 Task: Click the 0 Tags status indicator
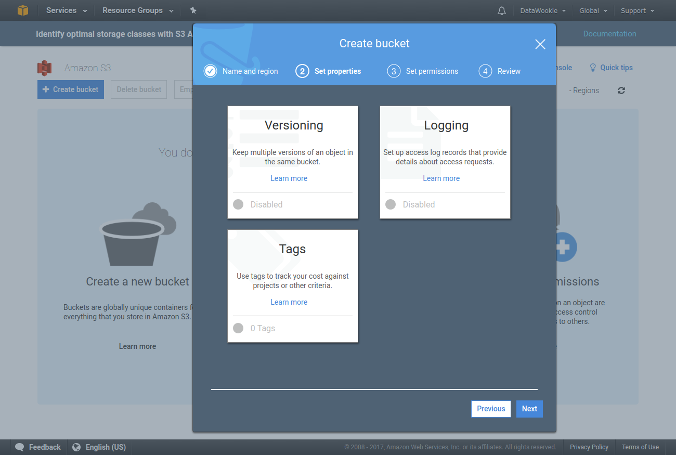(x=238, y=328)
